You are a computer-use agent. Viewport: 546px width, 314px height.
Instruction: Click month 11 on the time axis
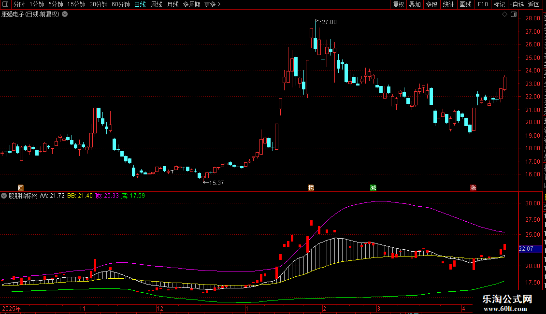82,309
